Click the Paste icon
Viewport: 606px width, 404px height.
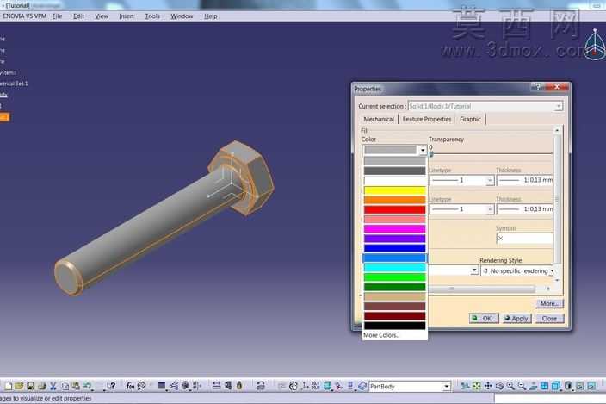point(76,386)
